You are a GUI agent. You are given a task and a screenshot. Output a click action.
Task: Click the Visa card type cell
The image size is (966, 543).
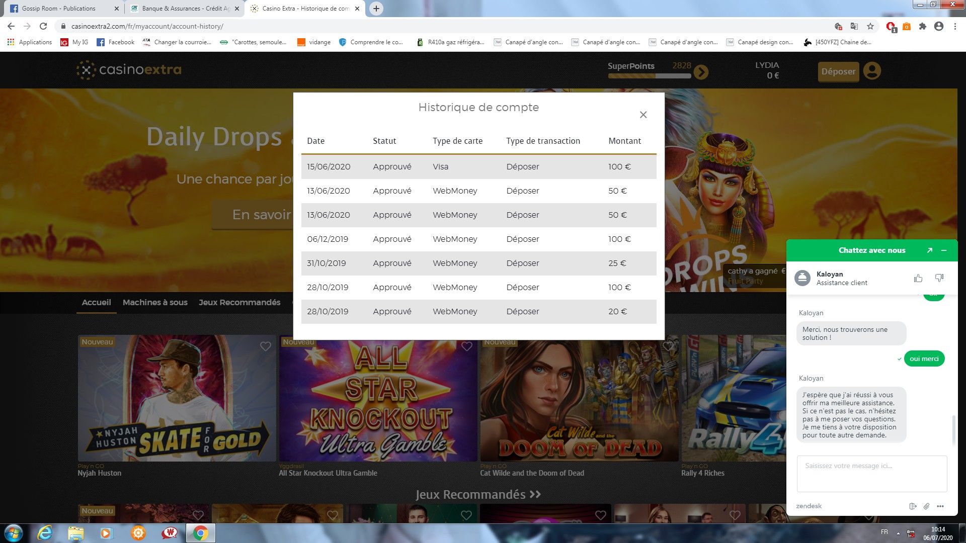(x=440, y=166)
